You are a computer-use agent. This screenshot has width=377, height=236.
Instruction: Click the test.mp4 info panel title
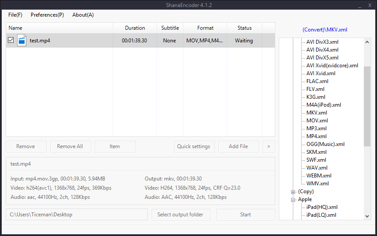(x=21, y=164)
